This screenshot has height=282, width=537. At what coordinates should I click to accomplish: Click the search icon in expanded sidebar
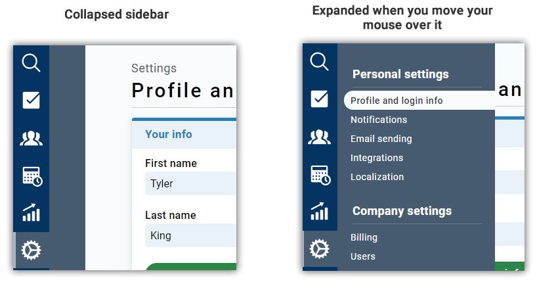click(320, 62)
